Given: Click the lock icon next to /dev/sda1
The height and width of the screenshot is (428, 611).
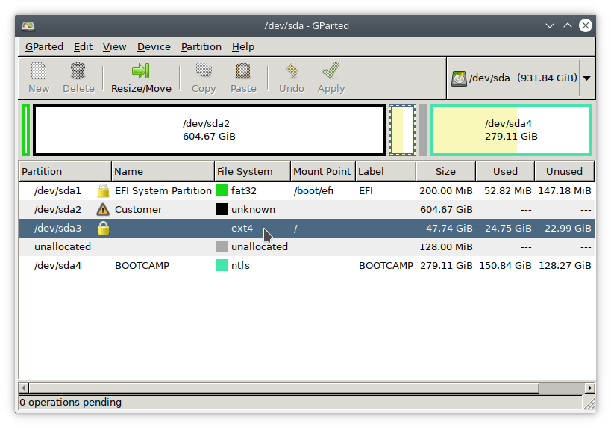Looking at the screenshot, I should point(103,191).
